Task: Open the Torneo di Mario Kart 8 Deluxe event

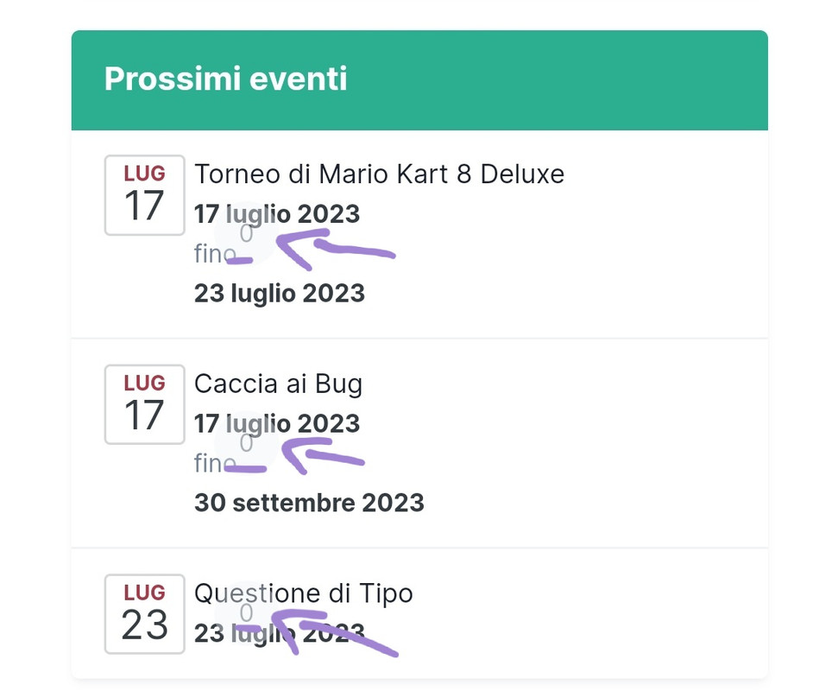Action: point(379,174)
